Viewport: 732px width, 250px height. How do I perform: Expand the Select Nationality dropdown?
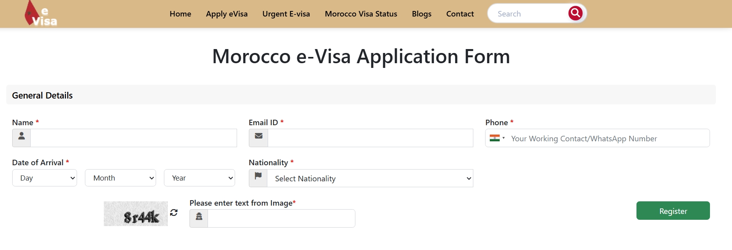click(370, 179)
